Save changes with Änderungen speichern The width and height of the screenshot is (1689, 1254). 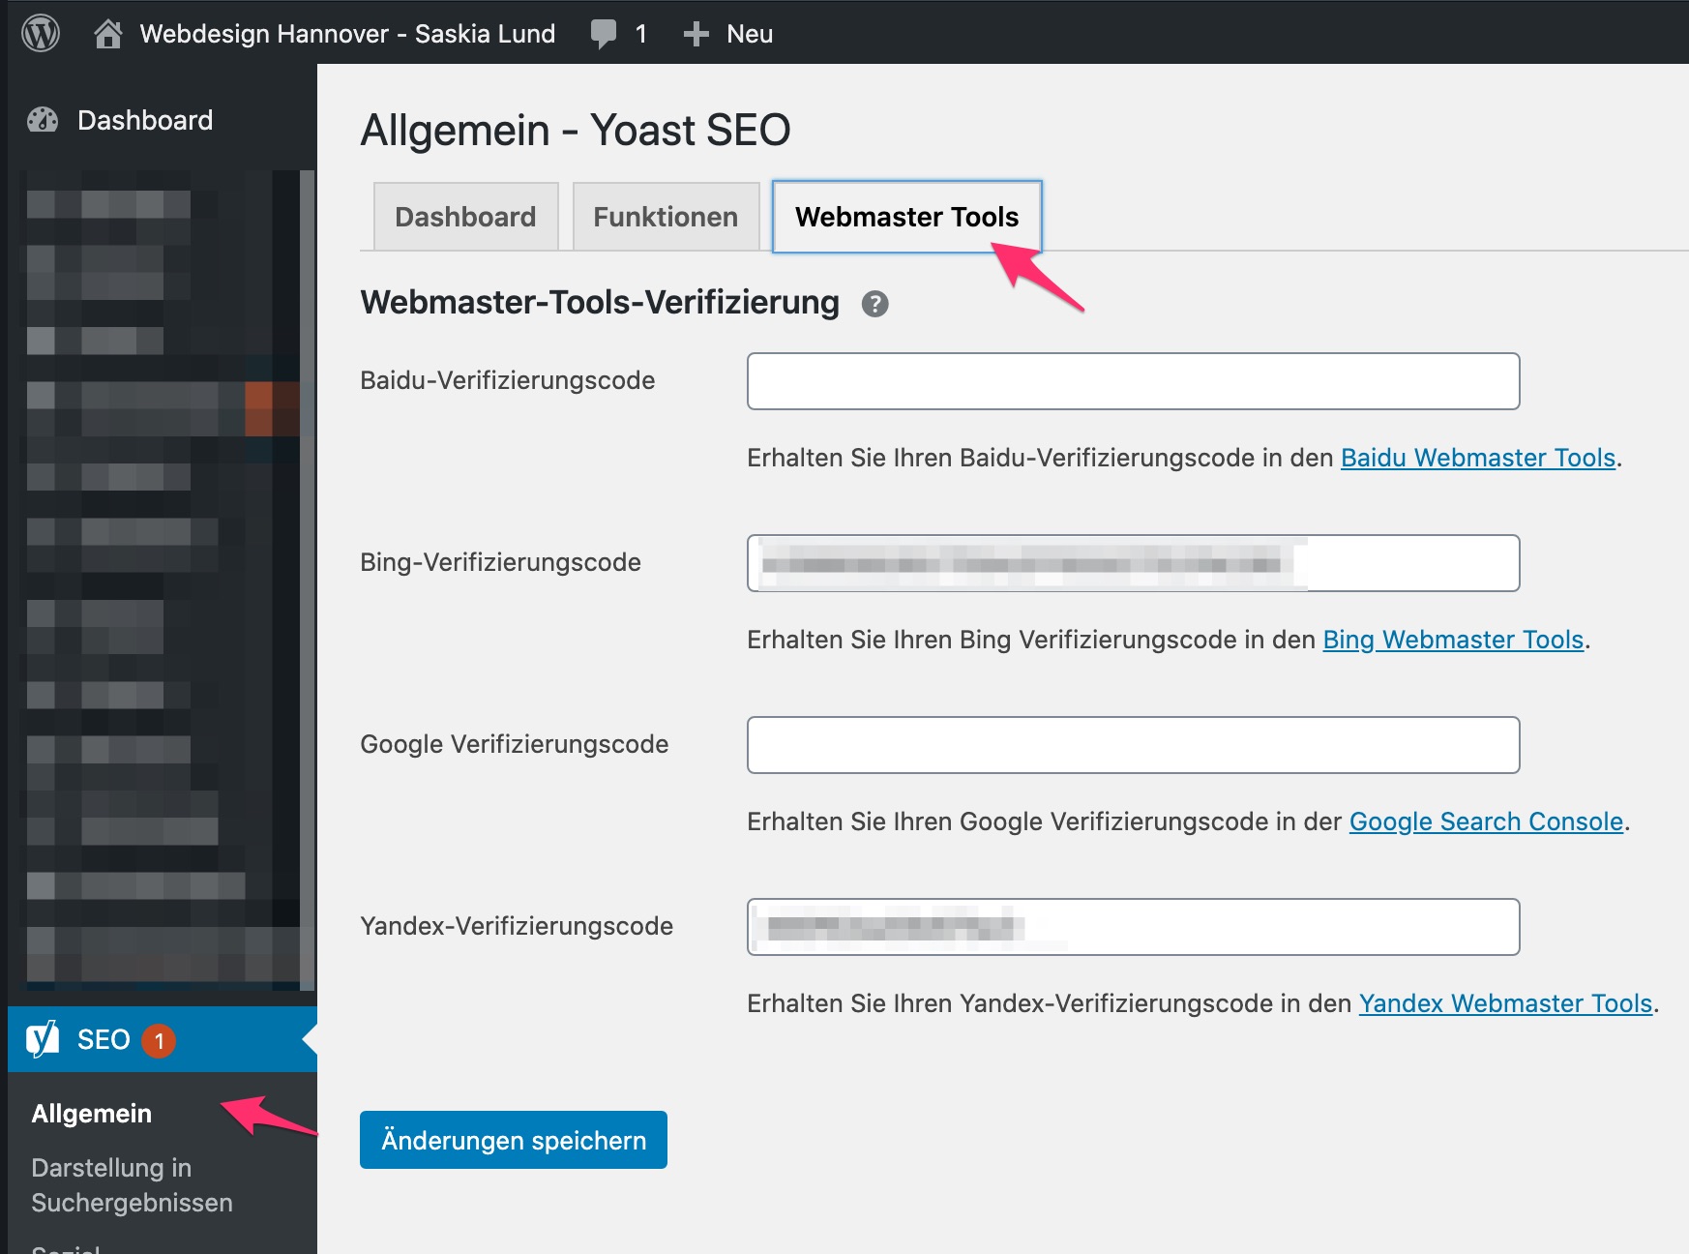click(514, 1140)
